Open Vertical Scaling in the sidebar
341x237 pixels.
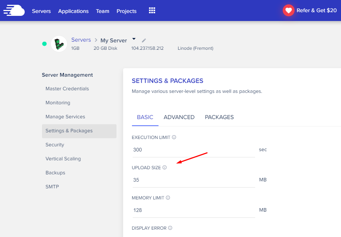click(x=63, y=159)
